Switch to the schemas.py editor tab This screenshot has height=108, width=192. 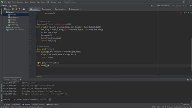point(61,9)
